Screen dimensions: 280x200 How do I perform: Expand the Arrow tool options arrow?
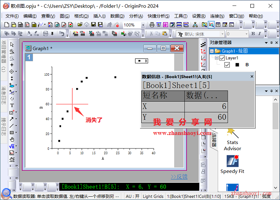coord(16,119)
